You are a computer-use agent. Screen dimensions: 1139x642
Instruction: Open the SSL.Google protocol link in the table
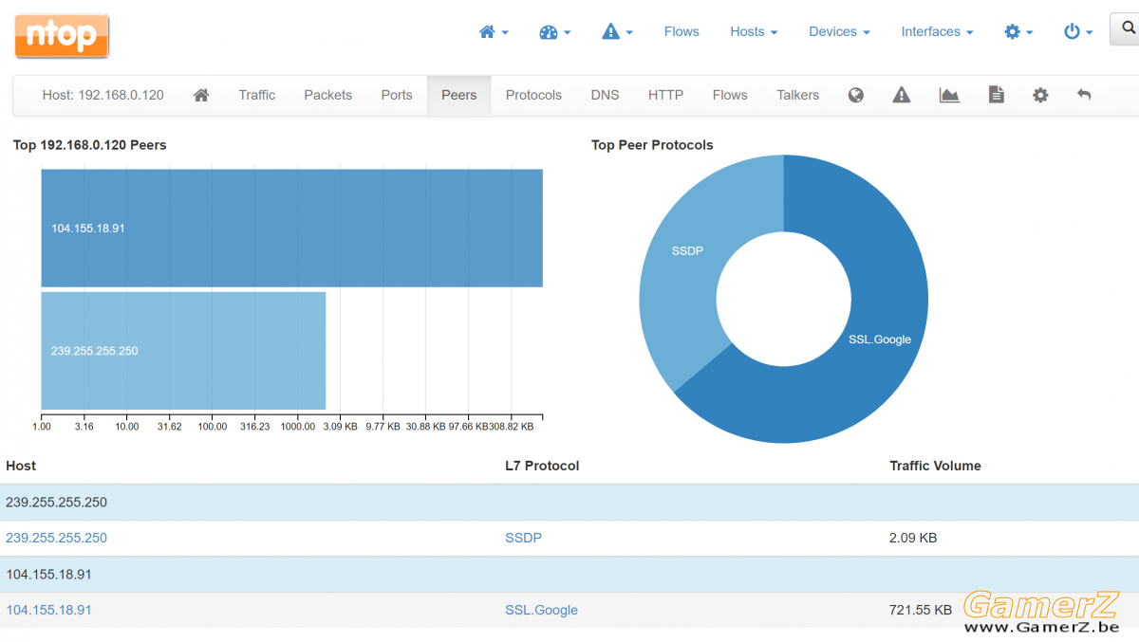point(541,610)
